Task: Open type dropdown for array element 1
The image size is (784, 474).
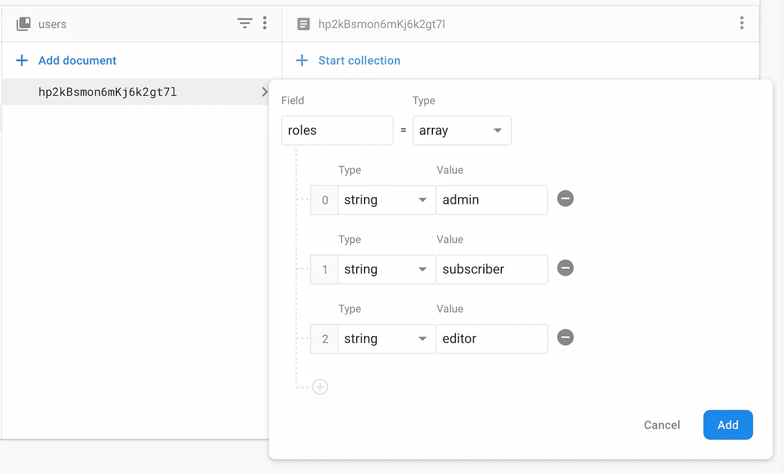Action: click(386, 269)
